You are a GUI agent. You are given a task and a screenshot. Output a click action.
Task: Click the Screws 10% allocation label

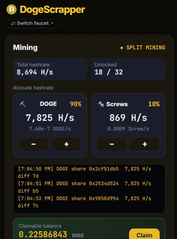(154, 104)
